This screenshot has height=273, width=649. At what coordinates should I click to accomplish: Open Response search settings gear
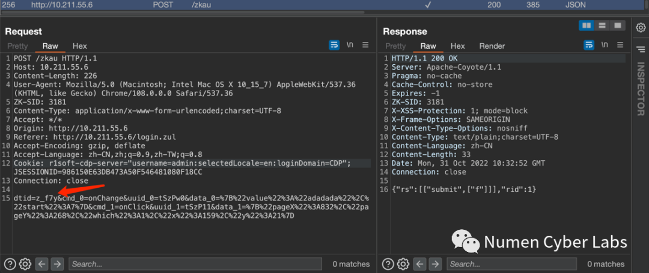point(404,263)
